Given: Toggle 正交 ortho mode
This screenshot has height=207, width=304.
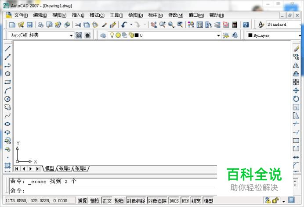Looking at the screenshot, I should click(x=107, y=200).
